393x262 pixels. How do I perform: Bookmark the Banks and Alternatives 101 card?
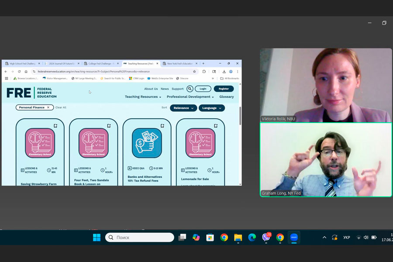point(162,126)
